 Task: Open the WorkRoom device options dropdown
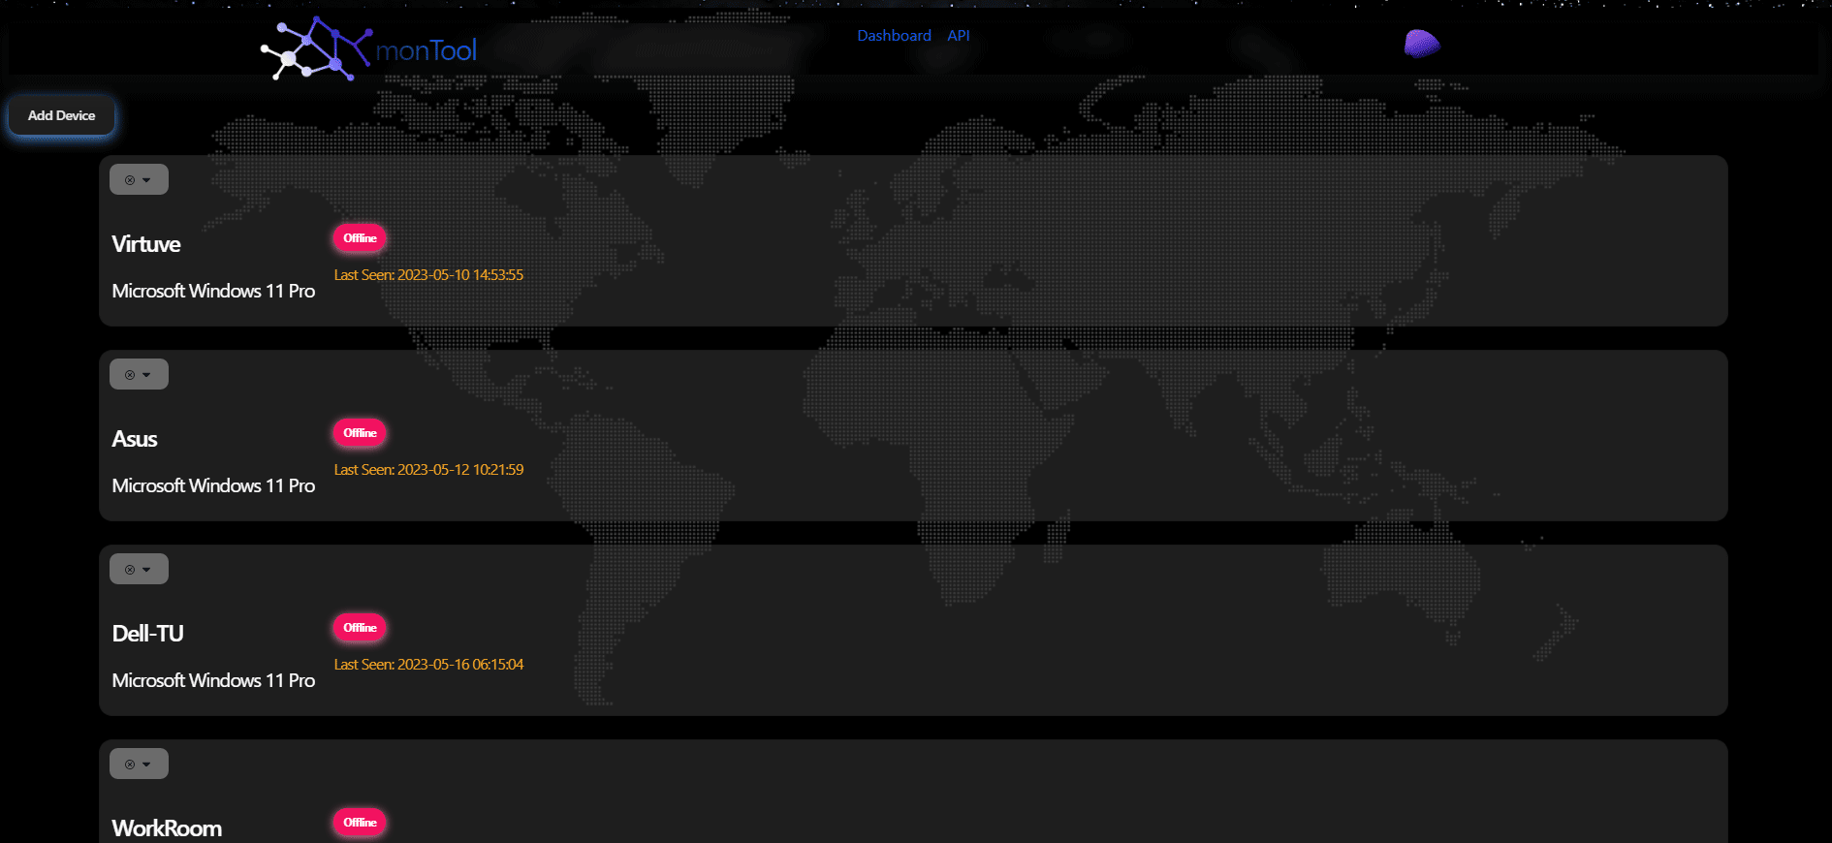139,764
